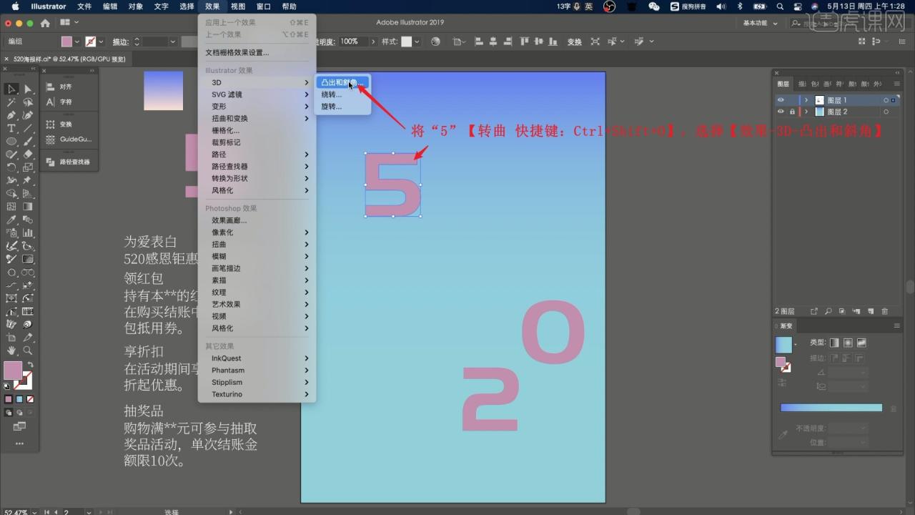
Task: Select the Magic Wand tool
Action: point(11,102)
